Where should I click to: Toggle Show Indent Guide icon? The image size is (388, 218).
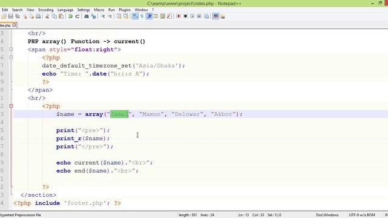point(149,16)
